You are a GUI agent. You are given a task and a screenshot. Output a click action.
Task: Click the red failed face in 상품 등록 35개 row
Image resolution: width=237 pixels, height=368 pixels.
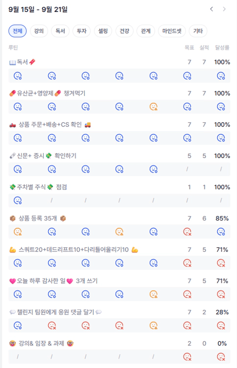coord(187,232)
